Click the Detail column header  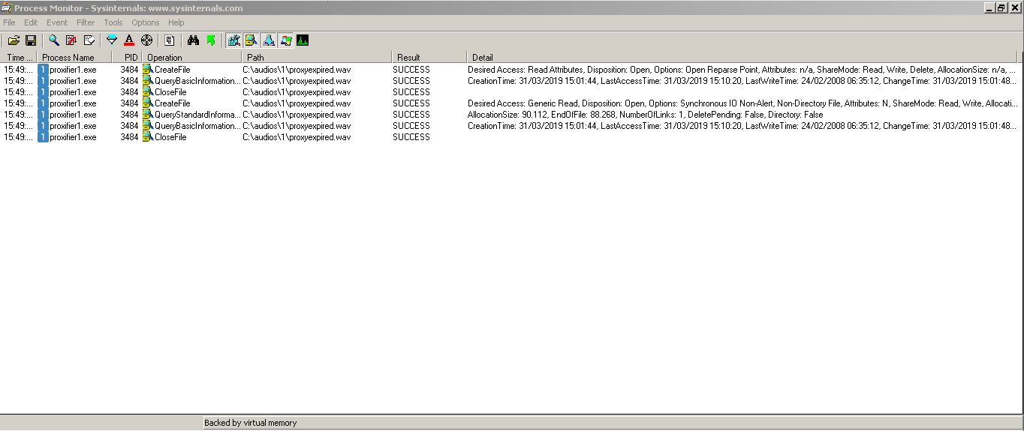(x=742, y=57)
